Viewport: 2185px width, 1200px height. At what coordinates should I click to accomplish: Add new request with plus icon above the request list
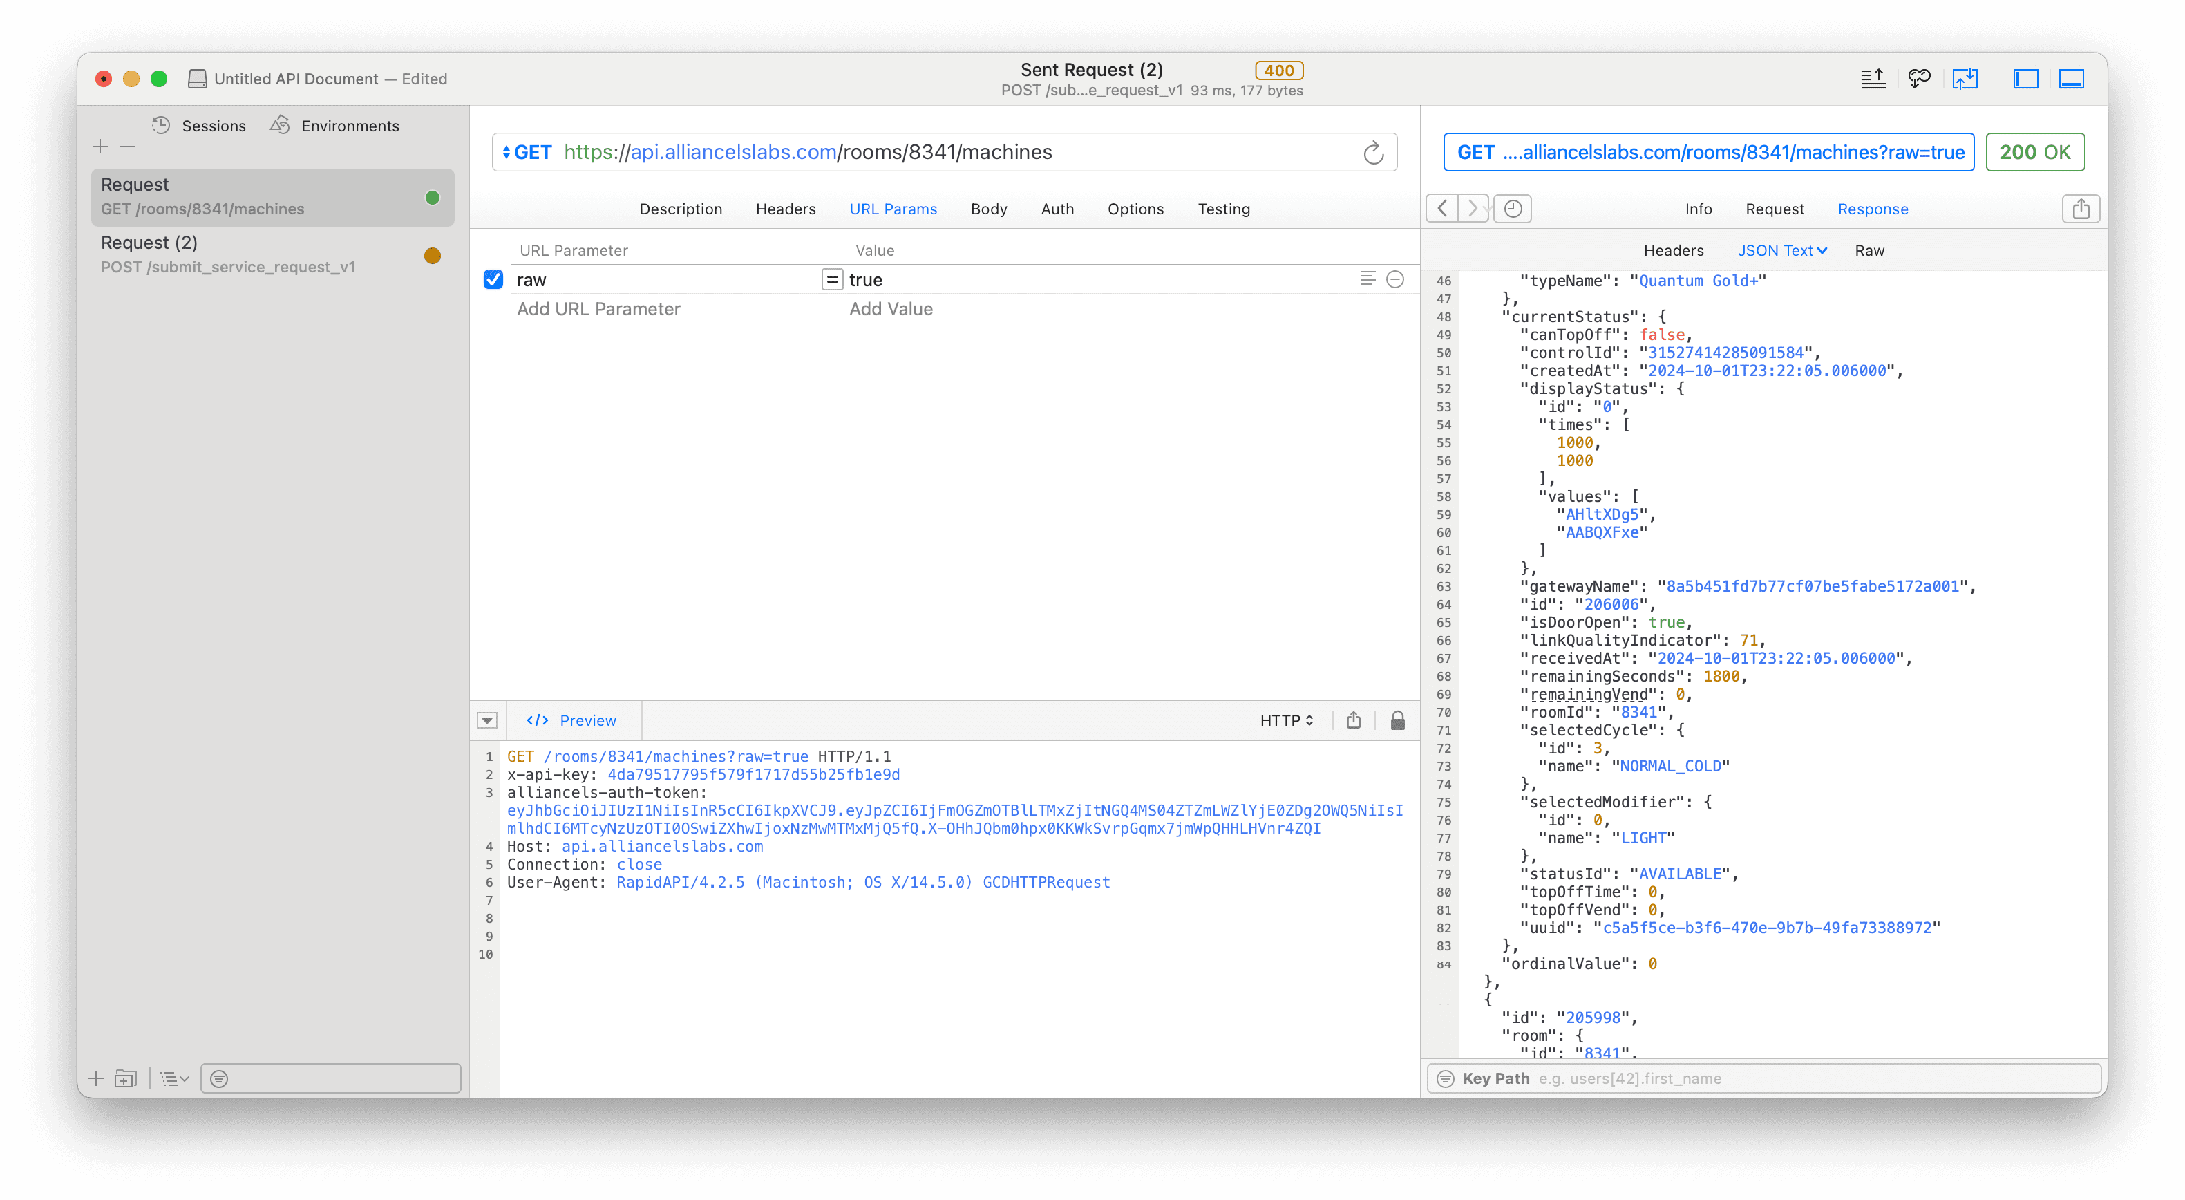(x=100, y=147)
